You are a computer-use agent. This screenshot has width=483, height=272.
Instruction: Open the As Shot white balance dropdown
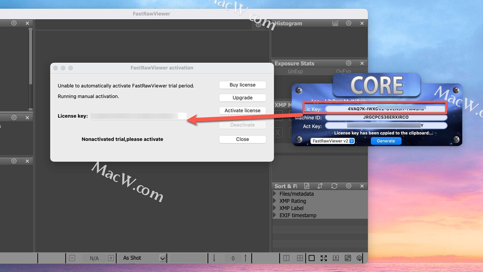coord(163,258)
